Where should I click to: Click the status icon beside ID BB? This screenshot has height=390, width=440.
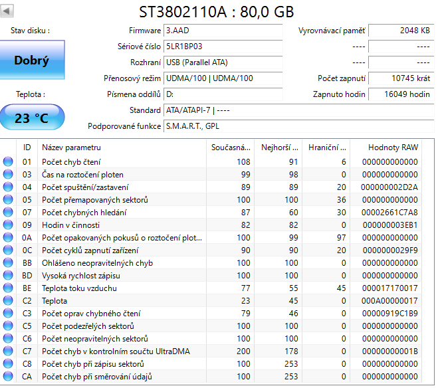pos(8,263)
